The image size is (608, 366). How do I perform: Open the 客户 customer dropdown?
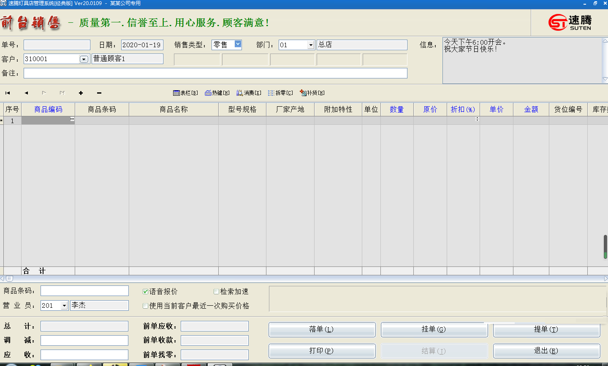[84, 59]
